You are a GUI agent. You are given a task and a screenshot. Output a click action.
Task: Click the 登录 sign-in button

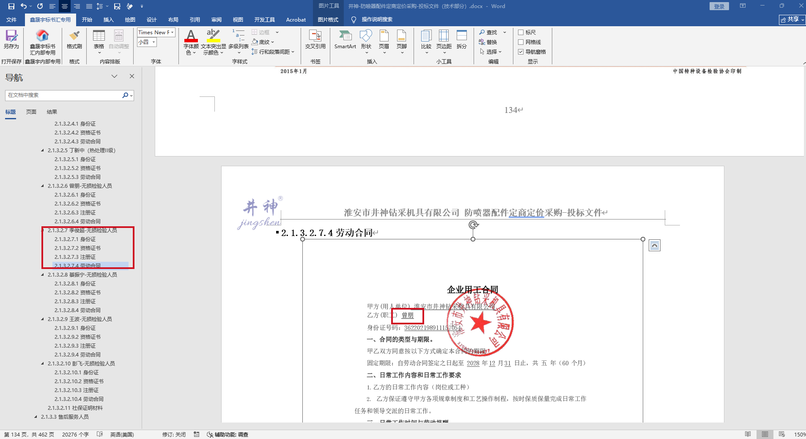(719, 6)
